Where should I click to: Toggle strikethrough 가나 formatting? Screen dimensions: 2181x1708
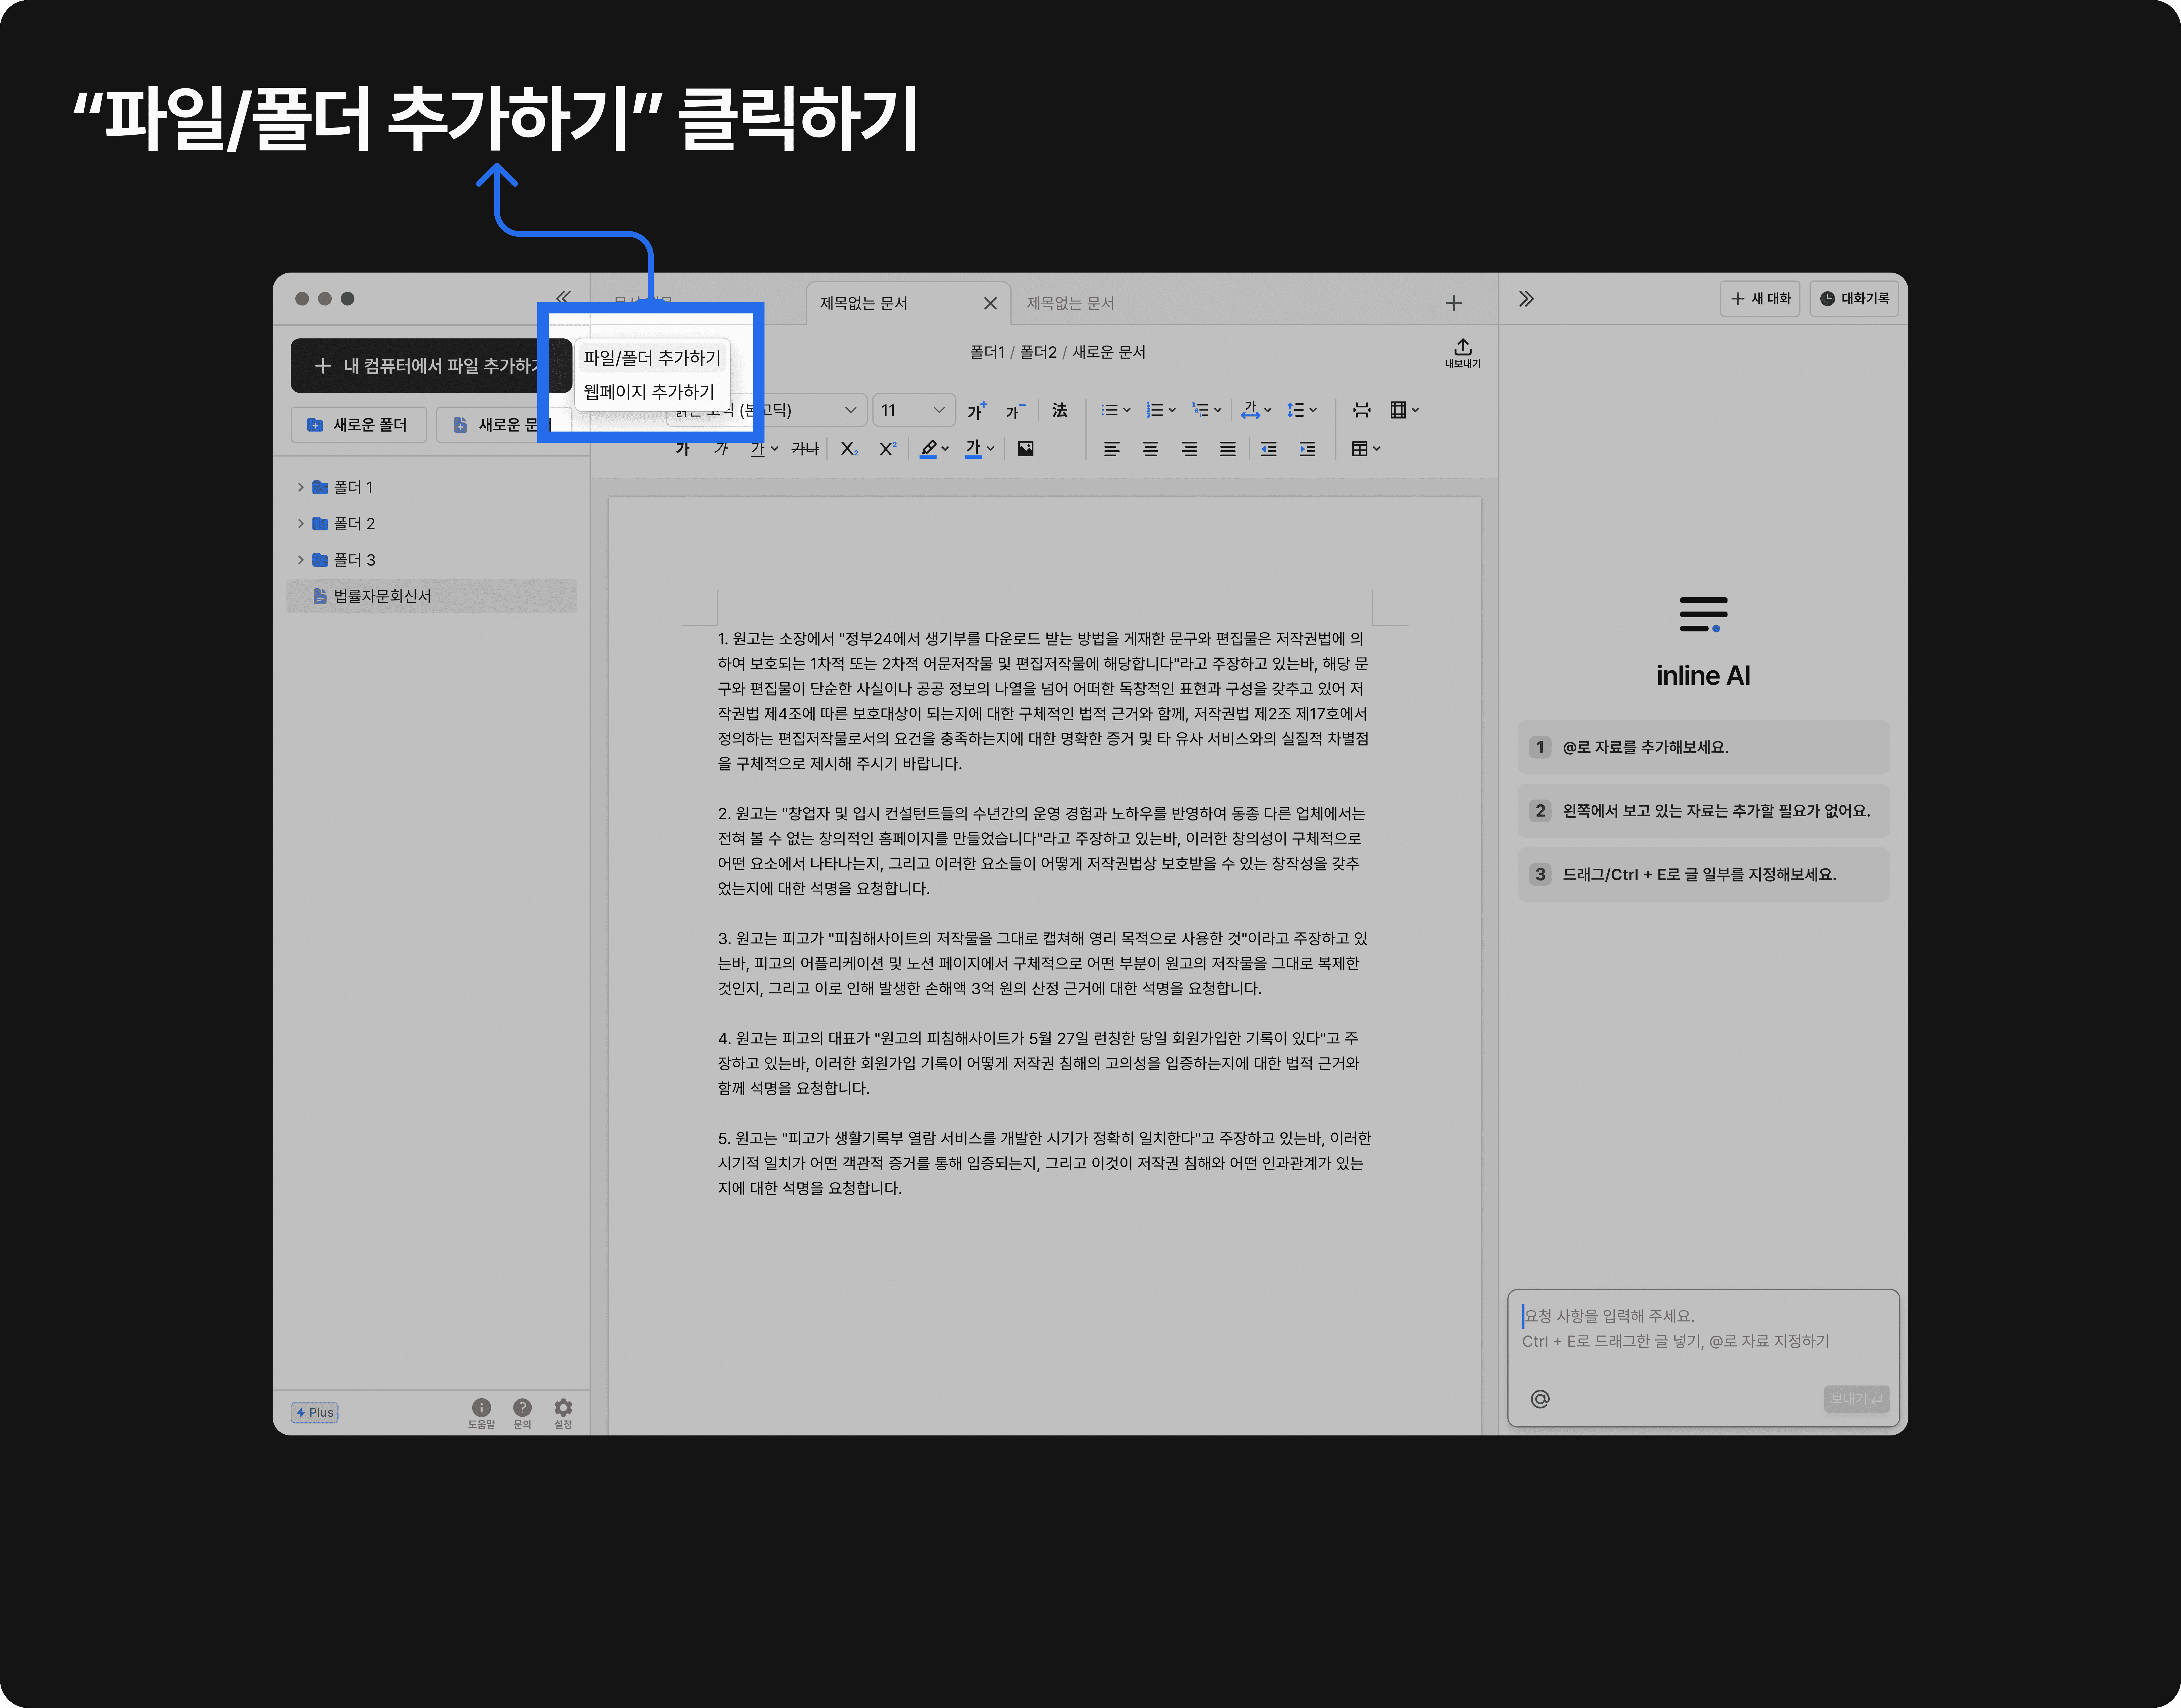805,449
